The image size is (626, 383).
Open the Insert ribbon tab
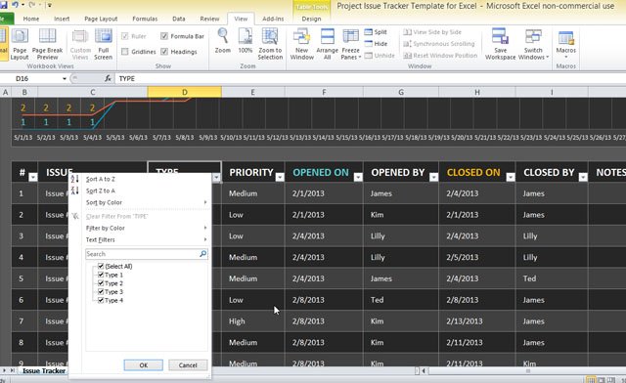click(x=62, y=19)
